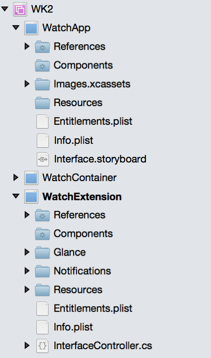211x358 pixels.
Task: Expand InterfaceController.cs disclosure triangle
Action: click(x=27, y=346)
